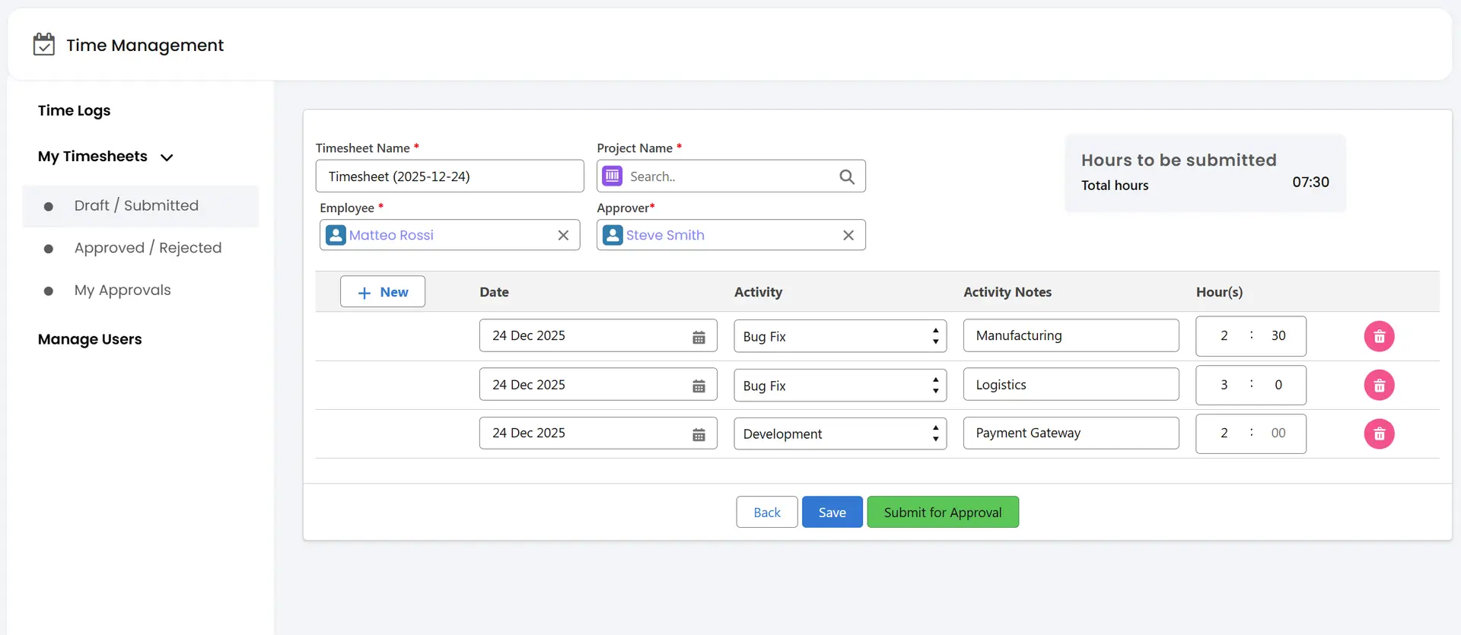This screenshot has width=1461, height=635.
Task: Open Bug Fix dropdown in Logistics row
Action: pos(840,386)
